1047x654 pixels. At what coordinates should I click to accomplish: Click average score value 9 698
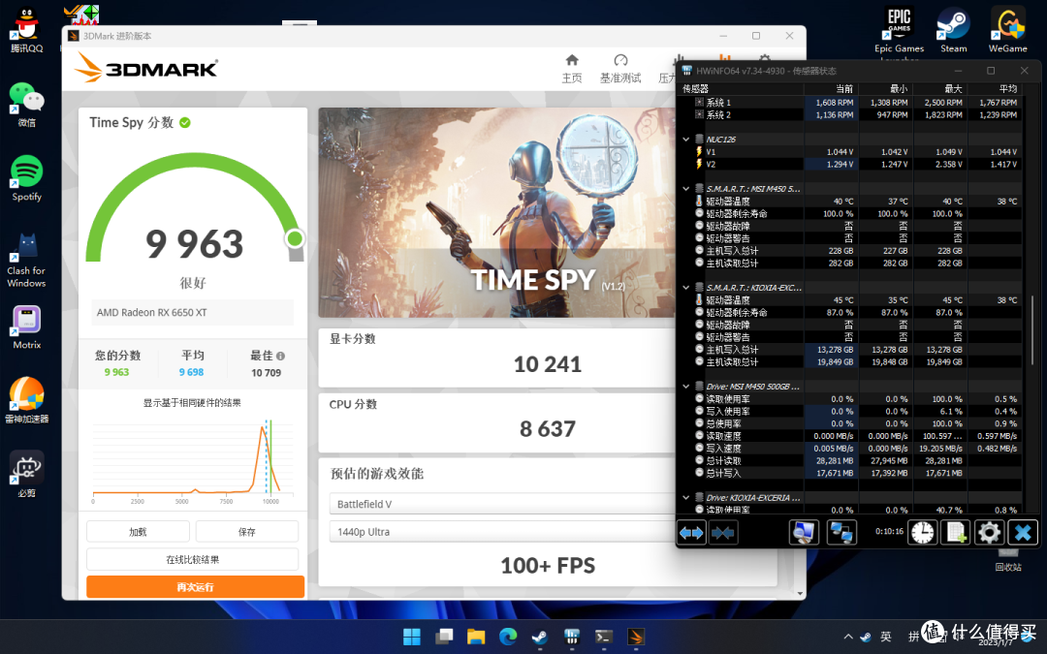192,372
